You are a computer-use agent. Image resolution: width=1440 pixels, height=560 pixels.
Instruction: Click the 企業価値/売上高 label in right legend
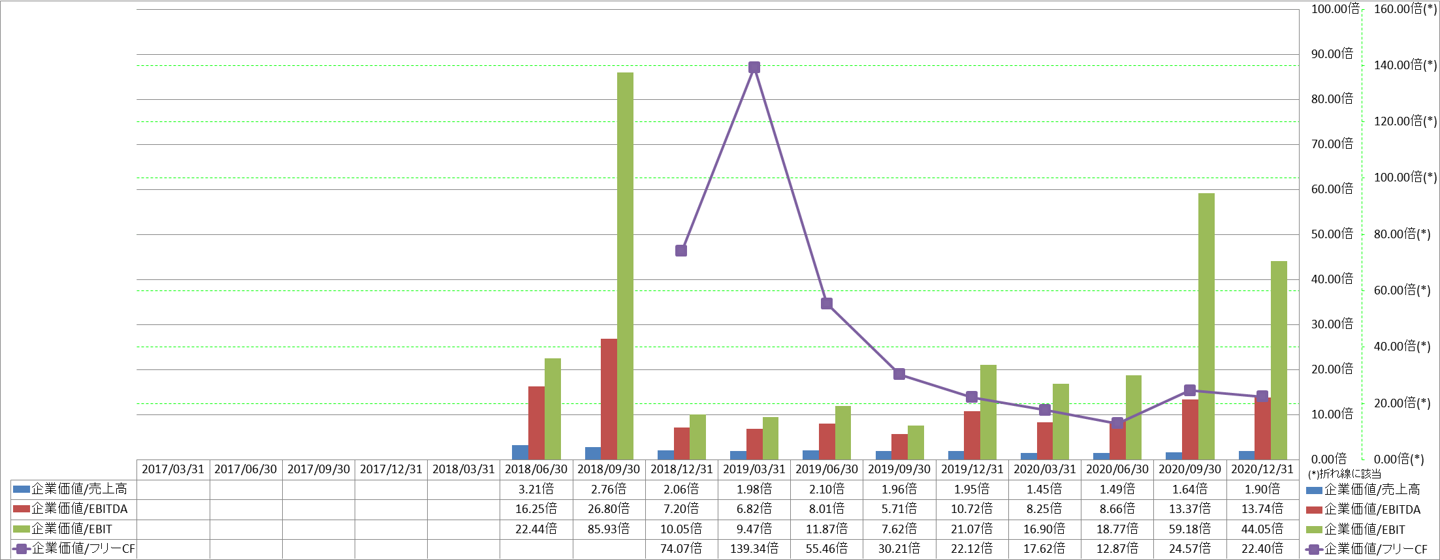pos(1373,490)
